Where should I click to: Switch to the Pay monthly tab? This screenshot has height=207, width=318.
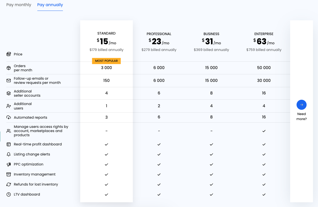pos(19,5)
